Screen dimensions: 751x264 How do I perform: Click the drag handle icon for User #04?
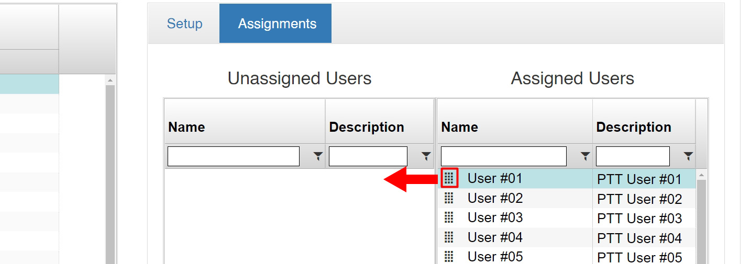tap(449, 237)
